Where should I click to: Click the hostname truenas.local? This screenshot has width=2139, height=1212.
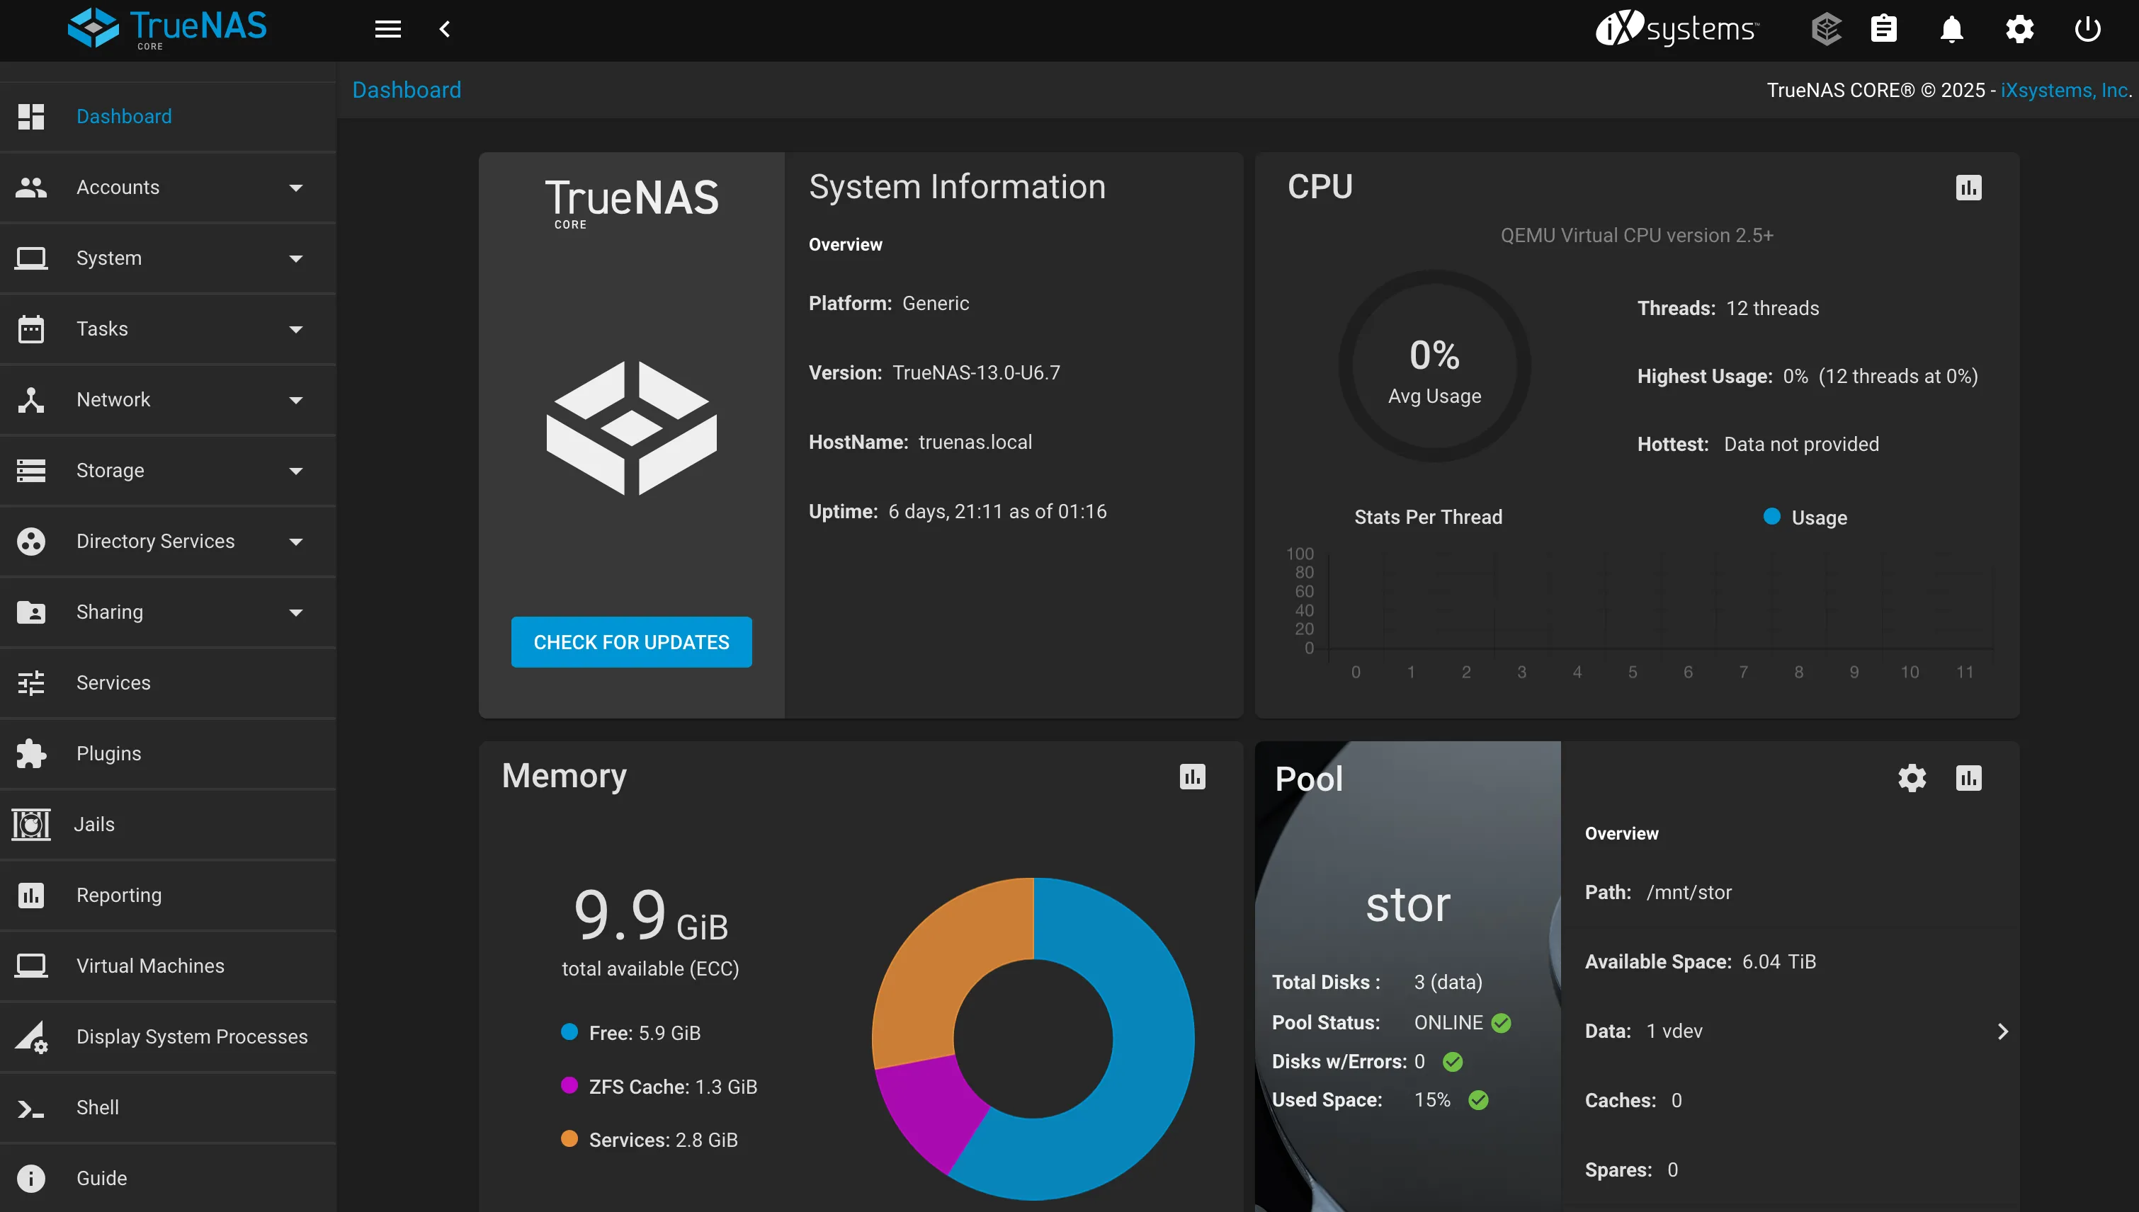click(x=975, y=442)
